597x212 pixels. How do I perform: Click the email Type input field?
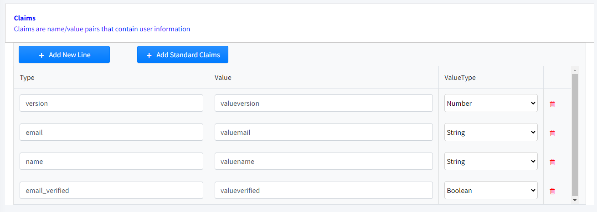point(112,132)
